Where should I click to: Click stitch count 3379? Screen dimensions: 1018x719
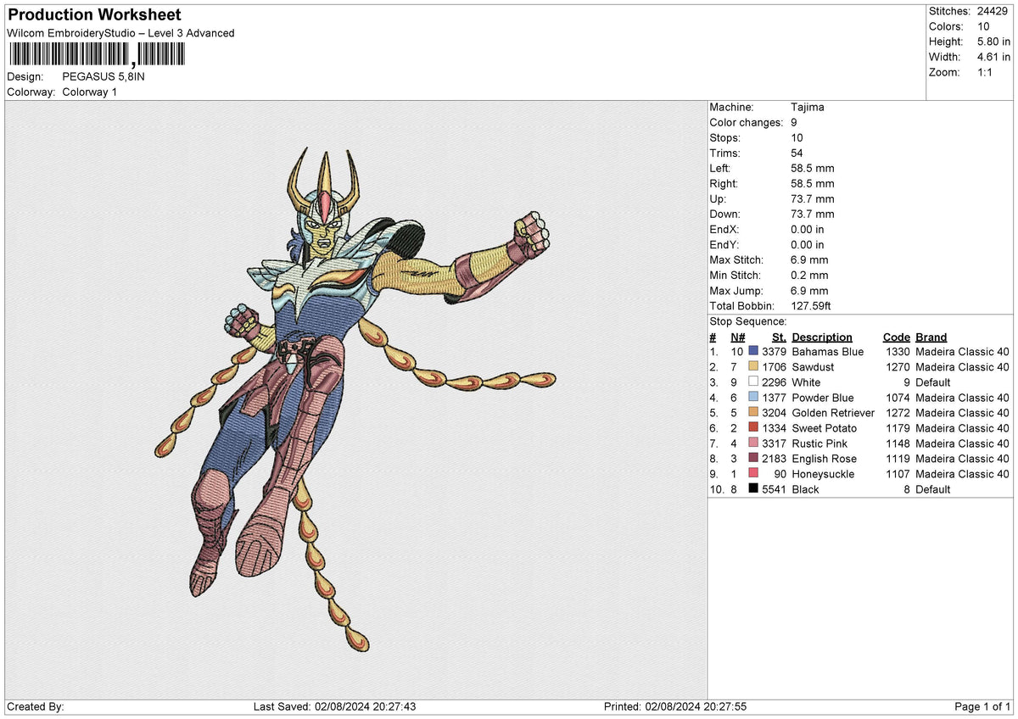(x=774, y=352)
